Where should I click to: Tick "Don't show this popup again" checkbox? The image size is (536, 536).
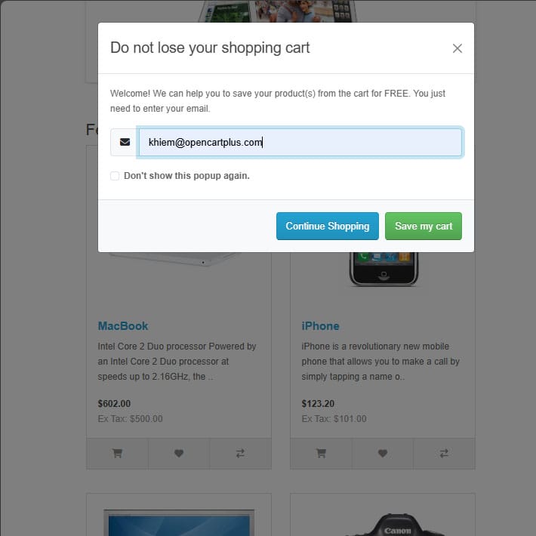click(115, 176)
